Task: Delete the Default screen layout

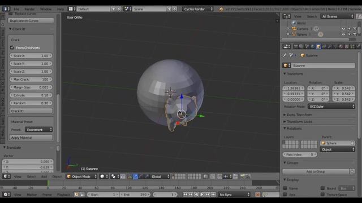Action: pyautogui.click(x=119, y=9)
